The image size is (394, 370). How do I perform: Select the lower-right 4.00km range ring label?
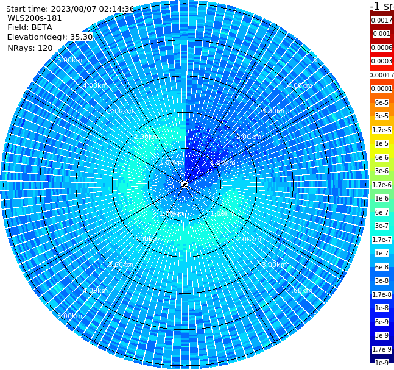coord(300,290)
